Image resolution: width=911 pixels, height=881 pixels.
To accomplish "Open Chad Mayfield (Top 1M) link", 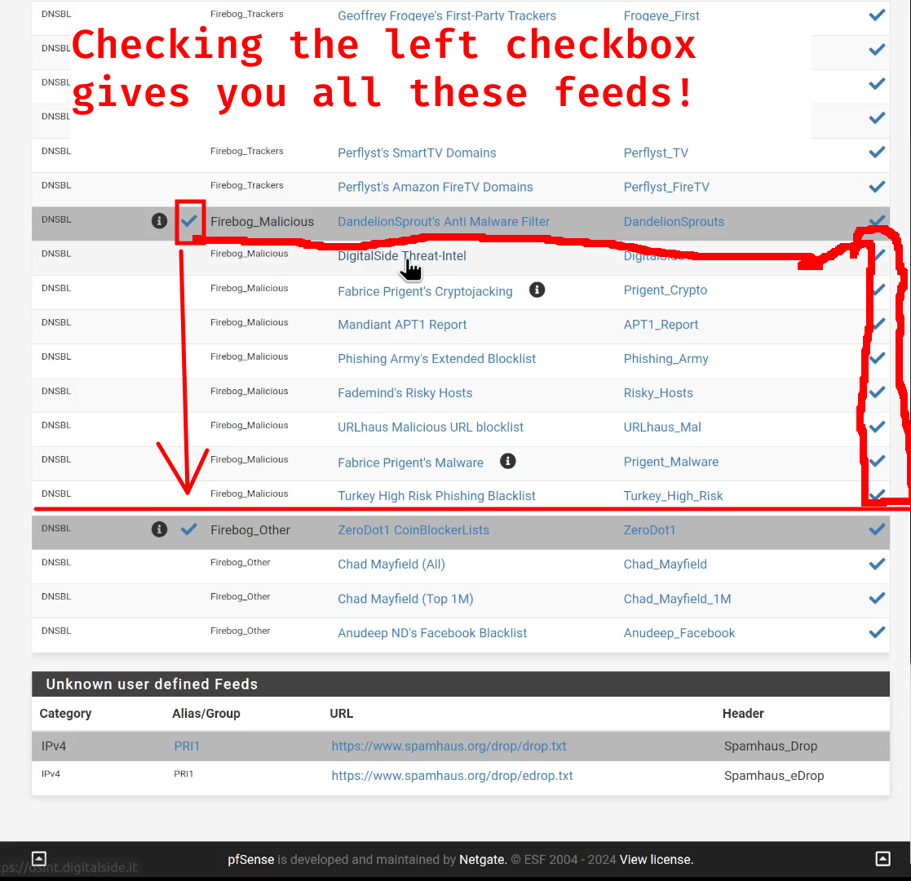I will (405, 599).
